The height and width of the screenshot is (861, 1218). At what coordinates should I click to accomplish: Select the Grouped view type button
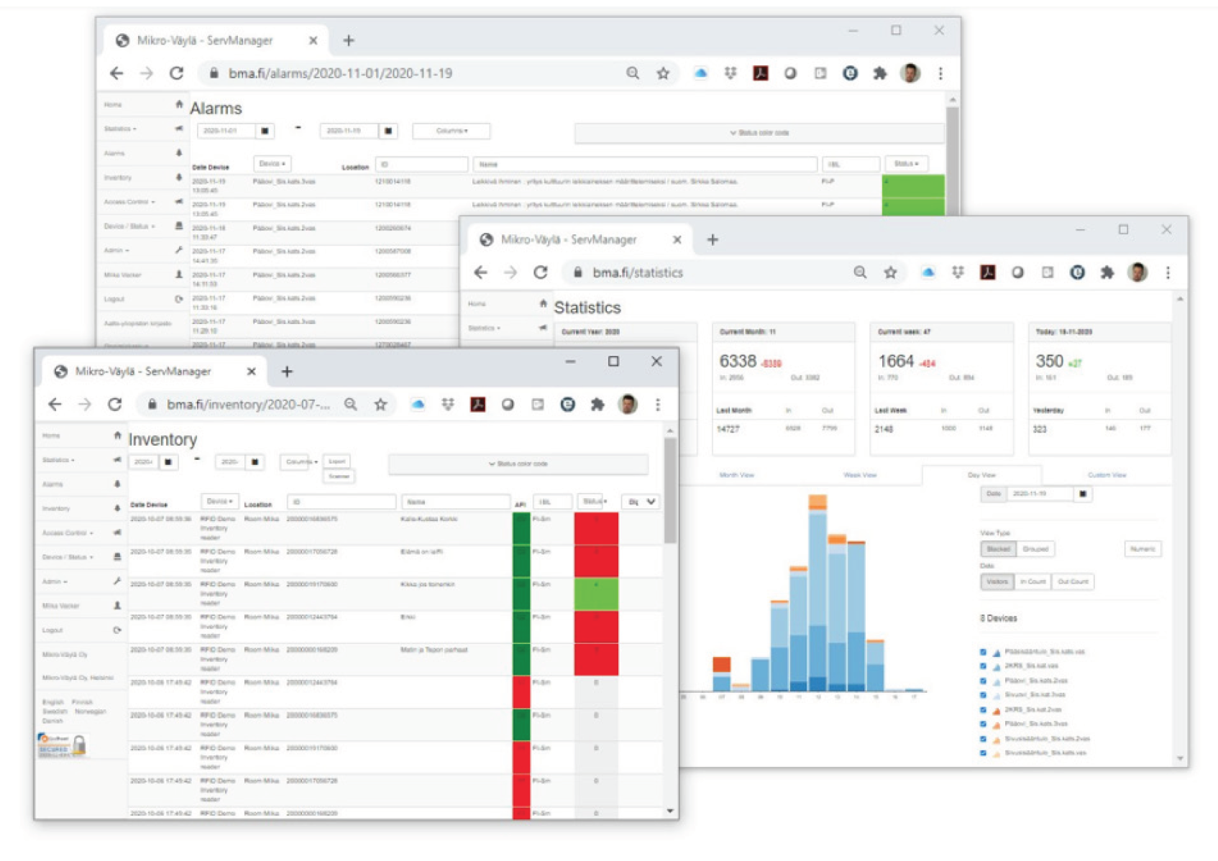coord(1035,549)
